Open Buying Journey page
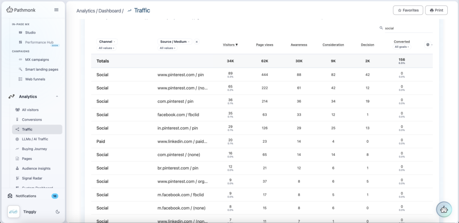459x223 pixels. click(x=35, y=149)
